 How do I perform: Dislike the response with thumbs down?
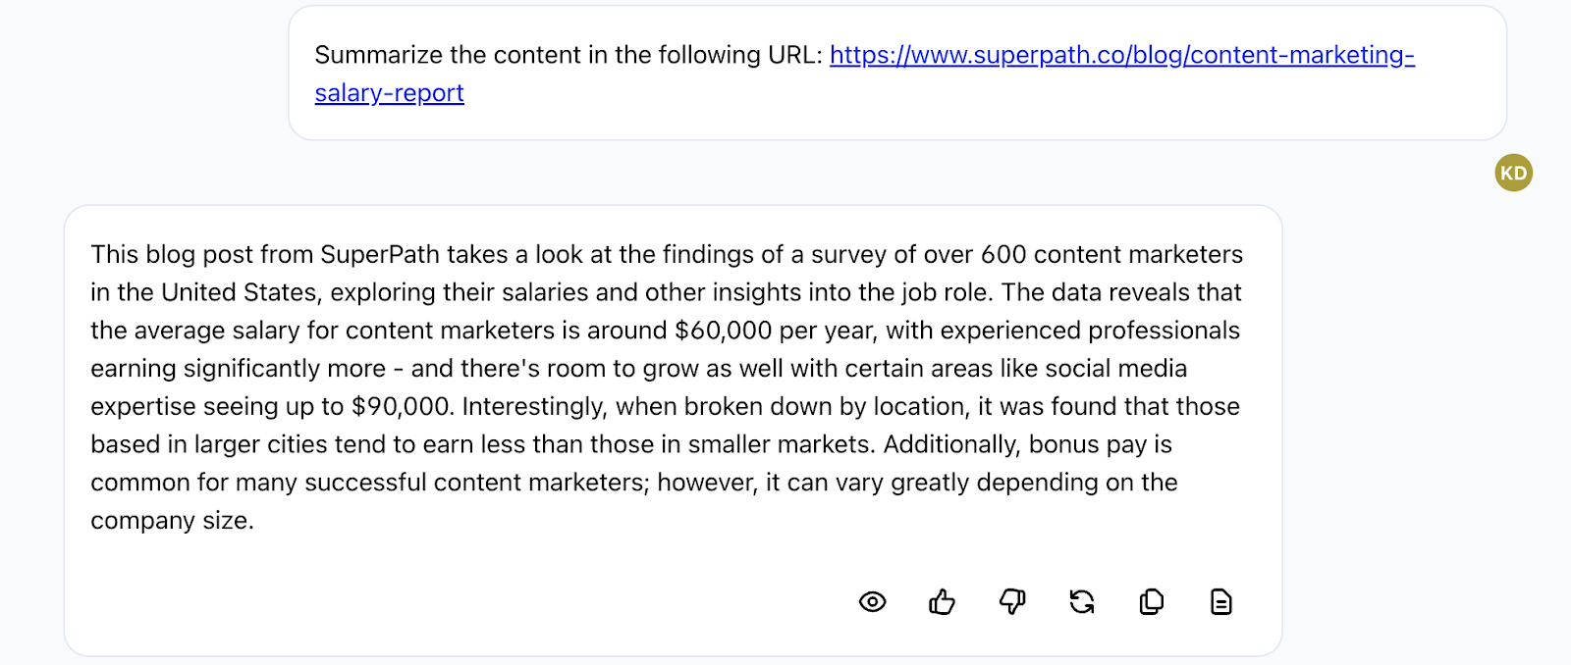pos(1012,601)
